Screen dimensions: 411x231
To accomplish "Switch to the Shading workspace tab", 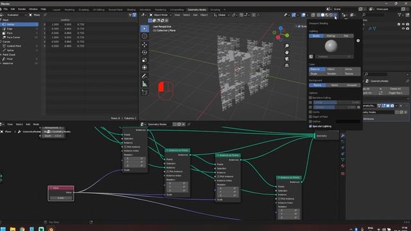I will click(131, 10).
